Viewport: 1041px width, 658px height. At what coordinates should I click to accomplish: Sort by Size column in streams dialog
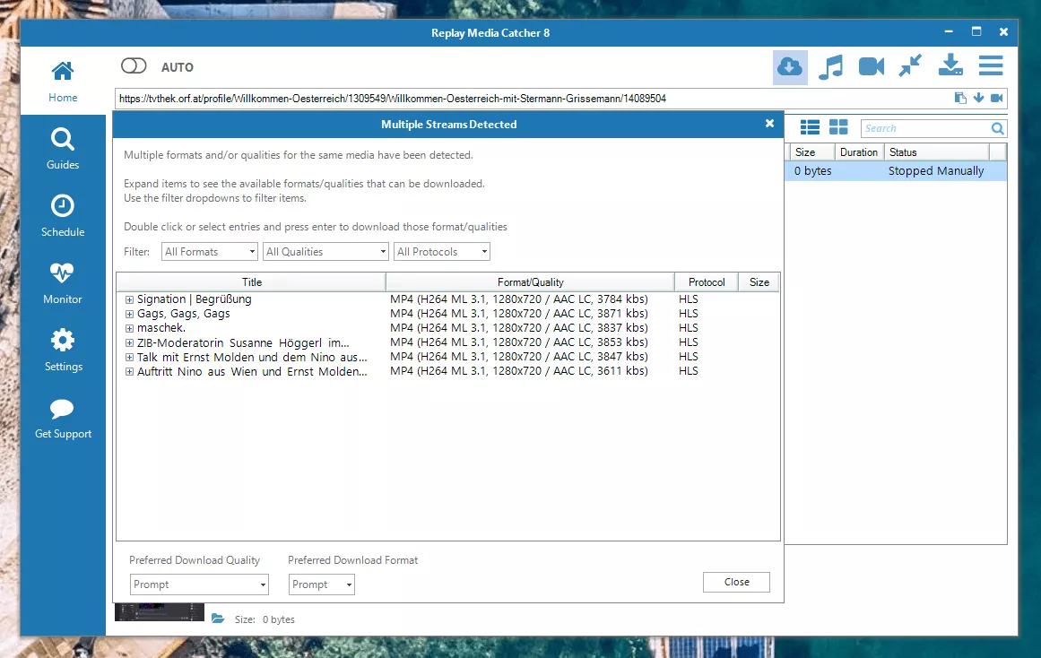pos(759,282)
